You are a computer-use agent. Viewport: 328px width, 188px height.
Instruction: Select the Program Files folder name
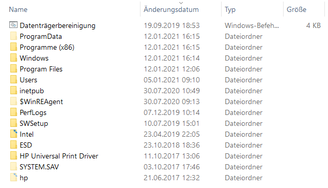(41, 69)
